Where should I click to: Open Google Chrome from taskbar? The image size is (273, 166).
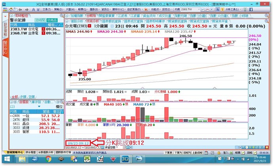(48, 159)
